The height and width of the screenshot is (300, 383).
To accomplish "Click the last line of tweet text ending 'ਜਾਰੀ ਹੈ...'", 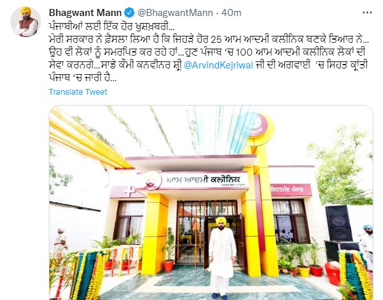I will 83,78.
